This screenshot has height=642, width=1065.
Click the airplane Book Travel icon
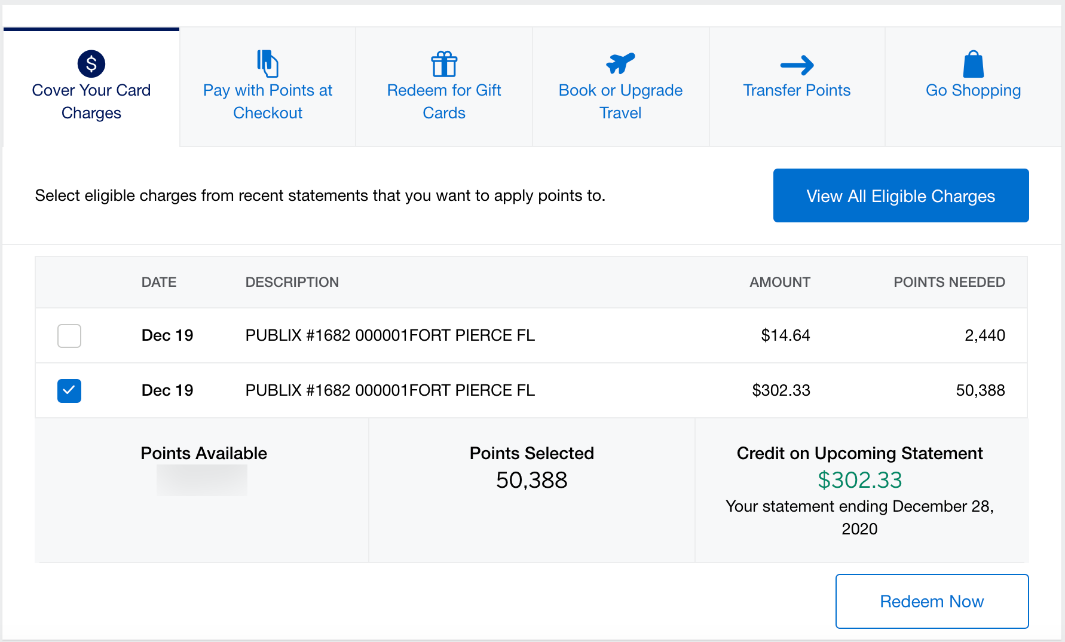pos(620,62)
